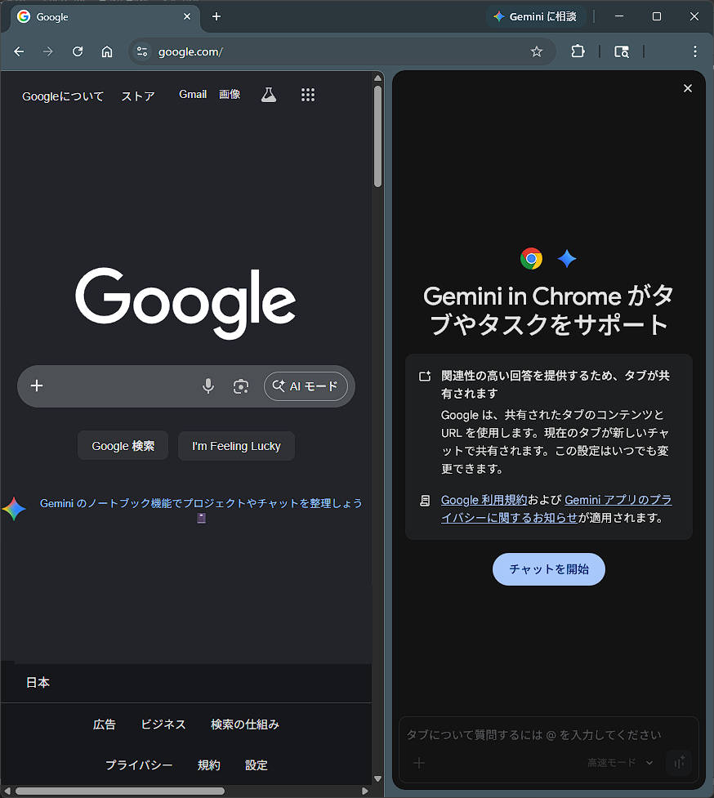This screenshot has height=798, width=714.
Task: Open Chrome's three-dot menu
Action: pyautogui.click(x=694, y=51)
